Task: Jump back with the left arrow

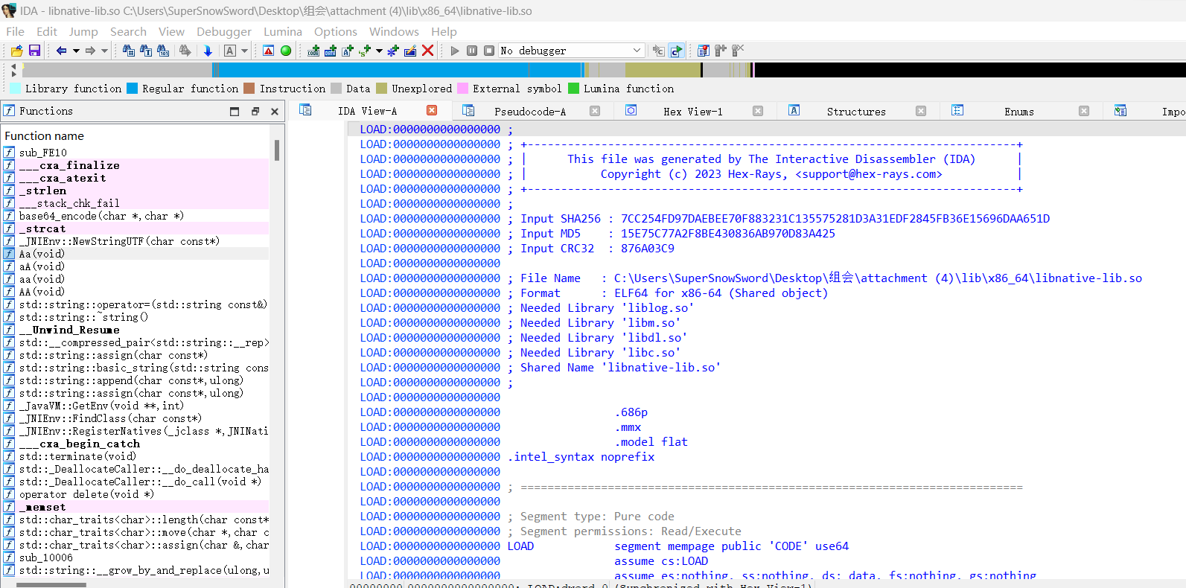Action: coord(61,51)
